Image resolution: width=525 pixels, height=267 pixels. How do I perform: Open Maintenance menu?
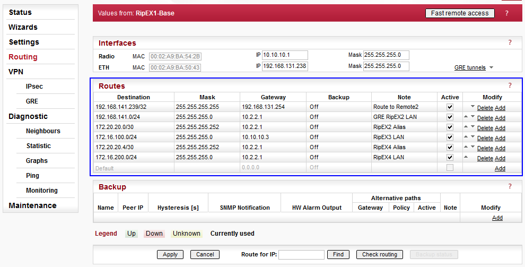coord(32,205)
